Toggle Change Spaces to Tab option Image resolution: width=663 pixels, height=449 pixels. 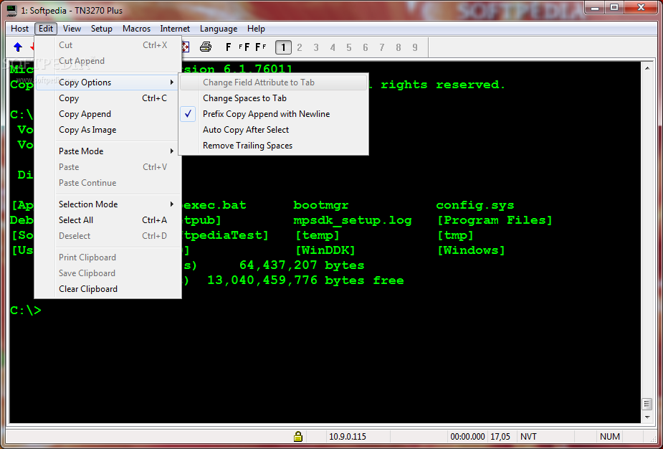[274, 98]
